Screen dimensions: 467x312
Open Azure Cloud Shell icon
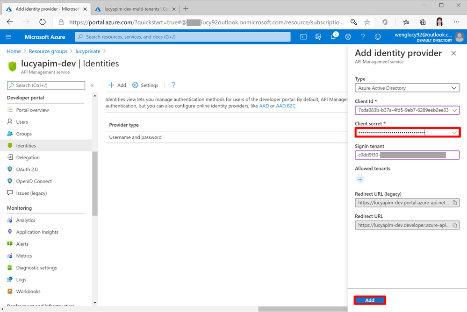(x=303, y=37)
